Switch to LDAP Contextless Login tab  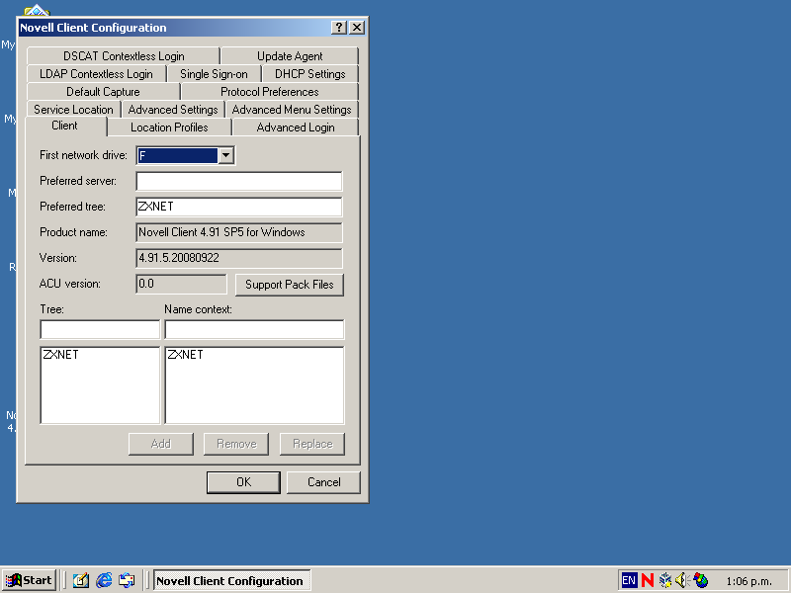96,74
